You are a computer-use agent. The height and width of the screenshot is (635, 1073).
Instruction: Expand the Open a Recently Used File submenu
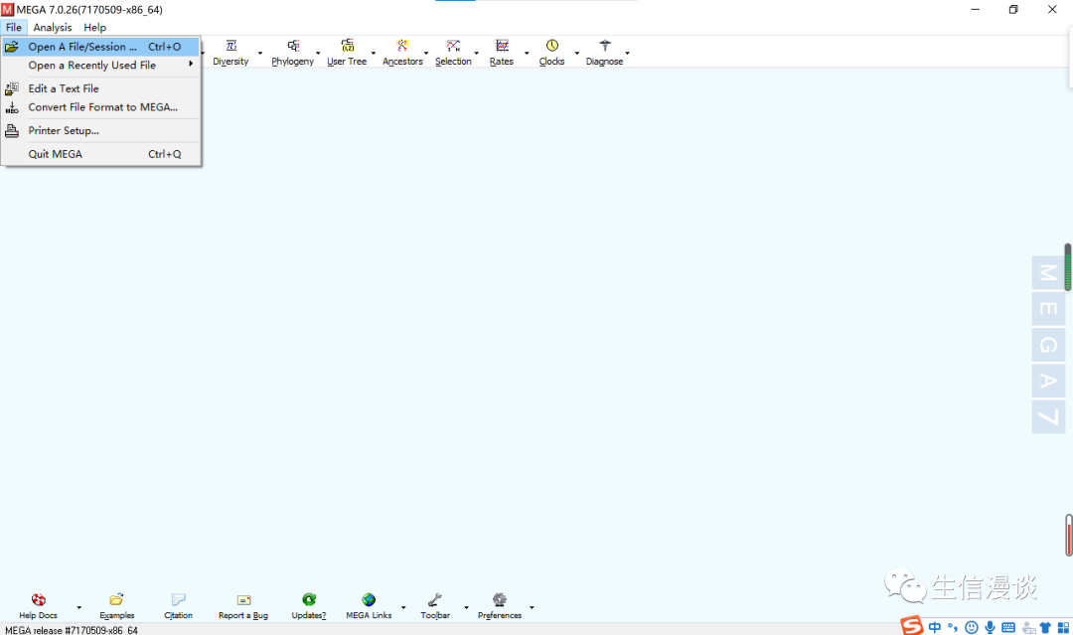click(x=100, y=65)
